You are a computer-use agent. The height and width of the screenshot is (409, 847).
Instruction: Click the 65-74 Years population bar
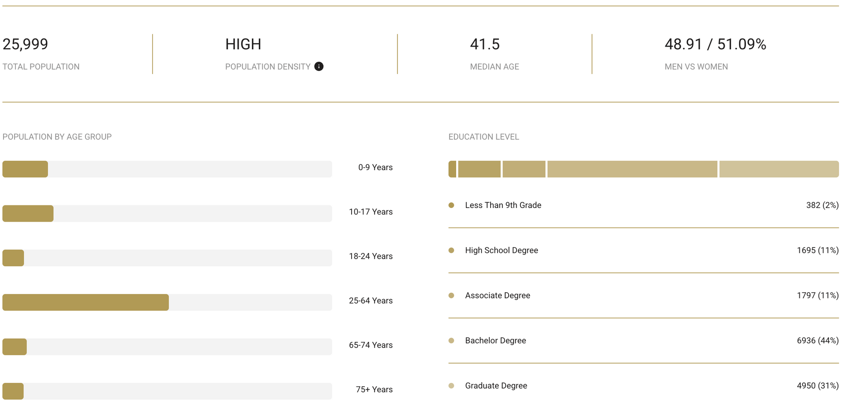tap(167, 347)
